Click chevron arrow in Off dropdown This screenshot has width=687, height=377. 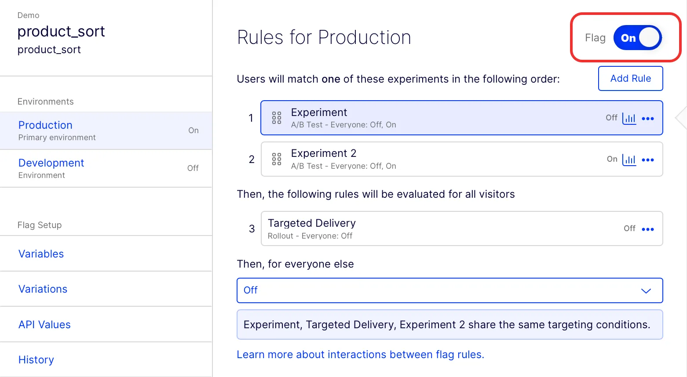click(646, 291)
